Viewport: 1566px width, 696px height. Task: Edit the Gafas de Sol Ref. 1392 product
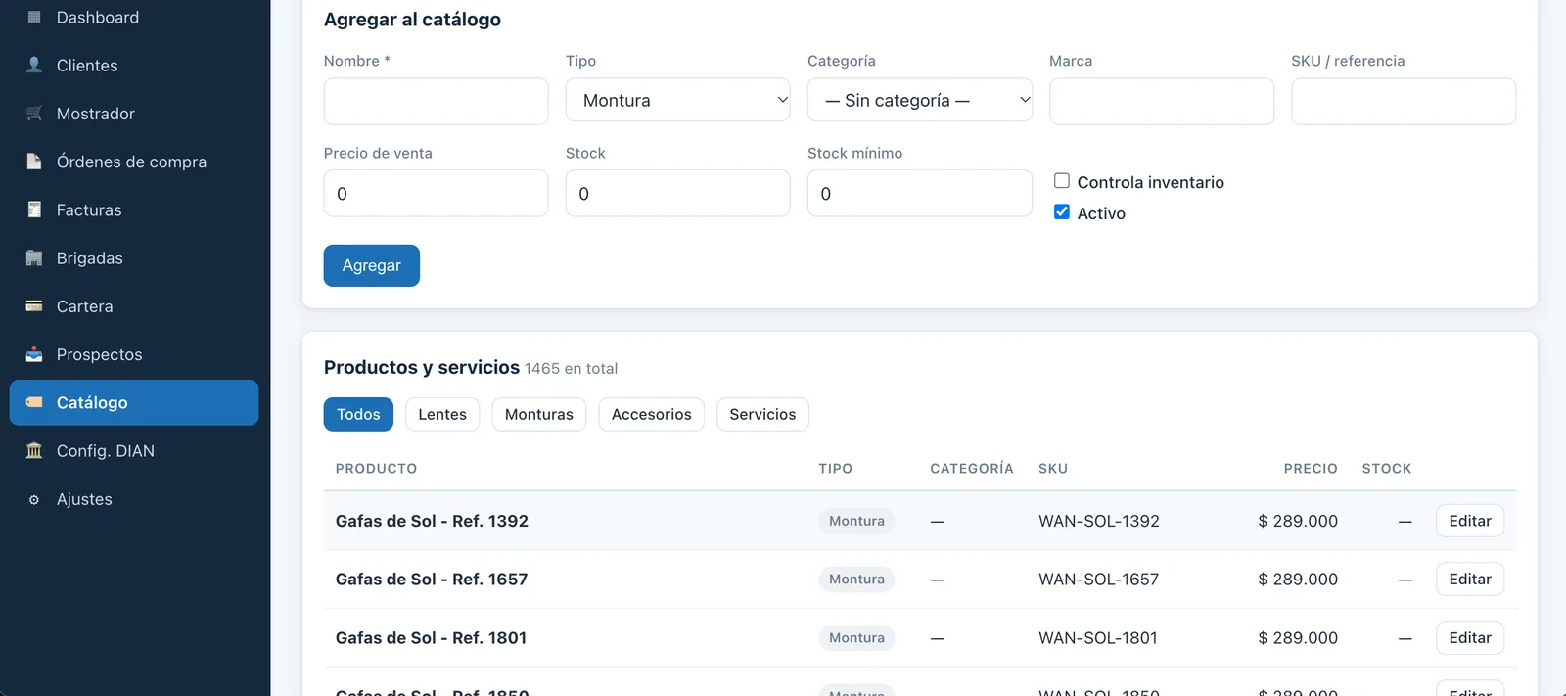coord(1470,521)
